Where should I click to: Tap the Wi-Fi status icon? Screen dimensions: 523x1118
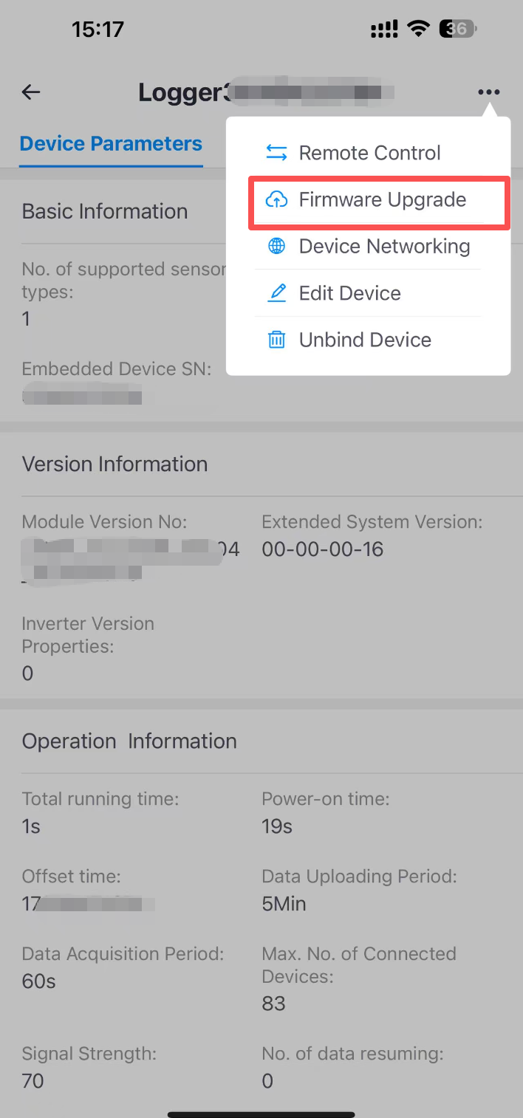point(419,30)
